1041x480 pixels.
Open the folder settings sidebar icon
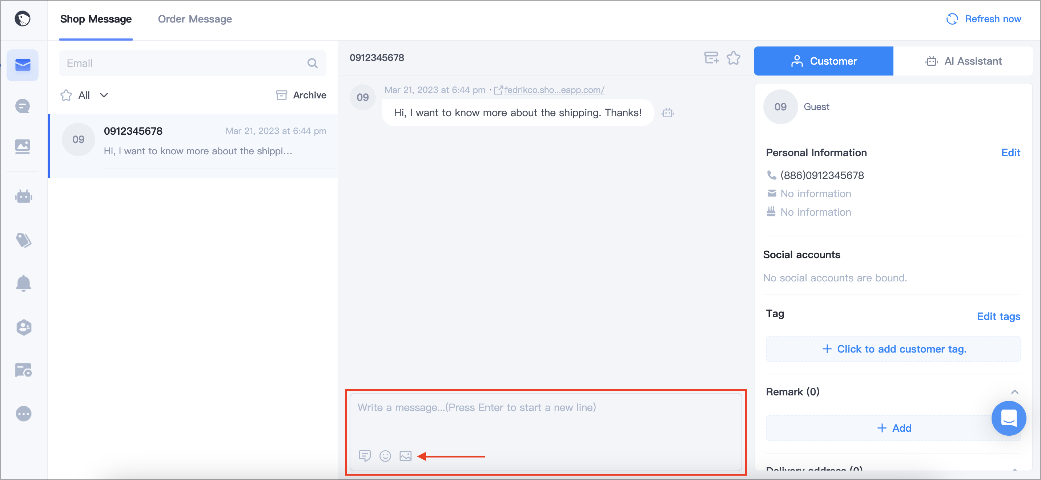[x=23, y=370]
